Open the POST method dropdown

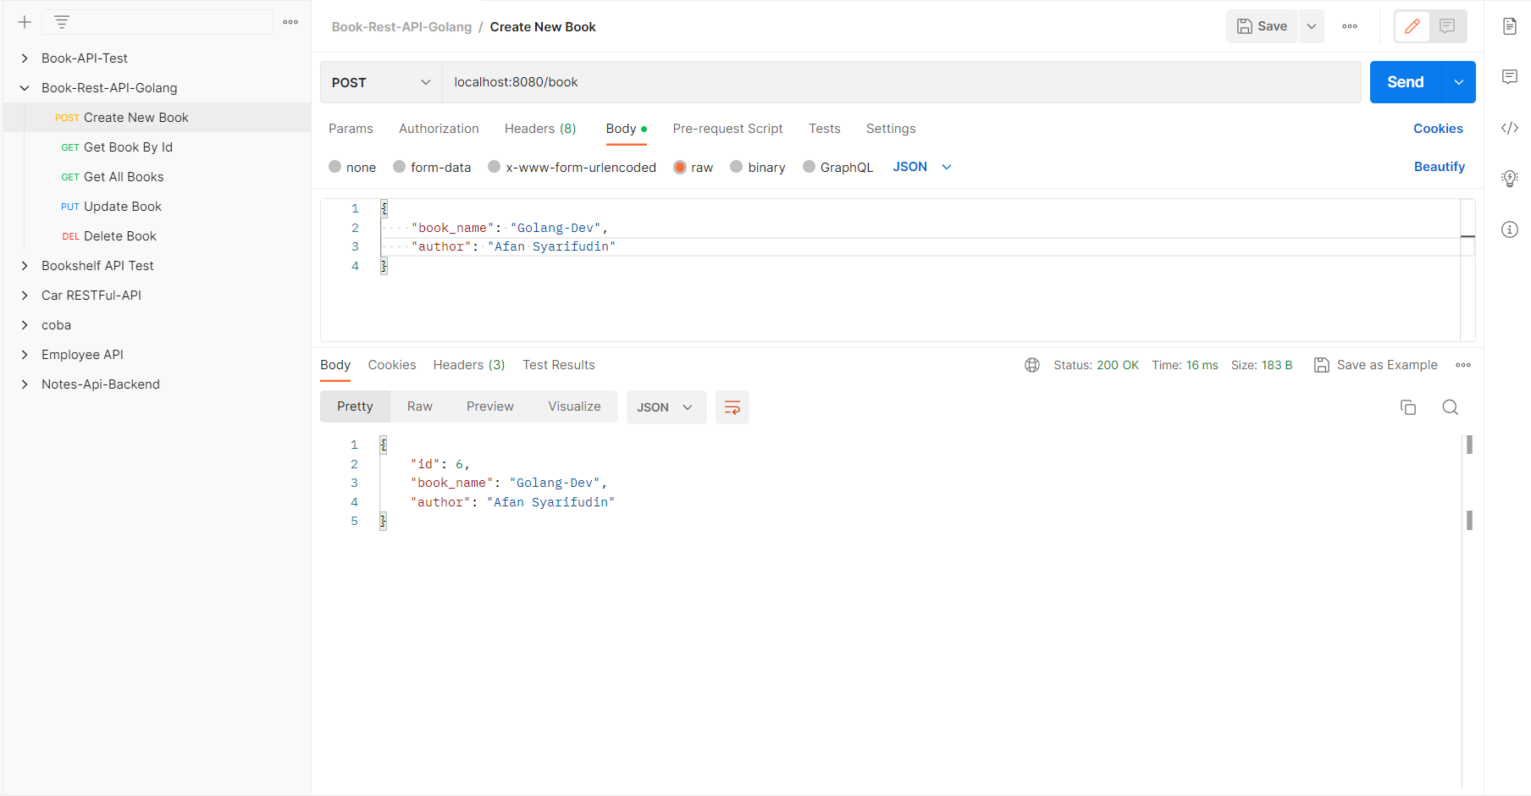pos(381,82)
